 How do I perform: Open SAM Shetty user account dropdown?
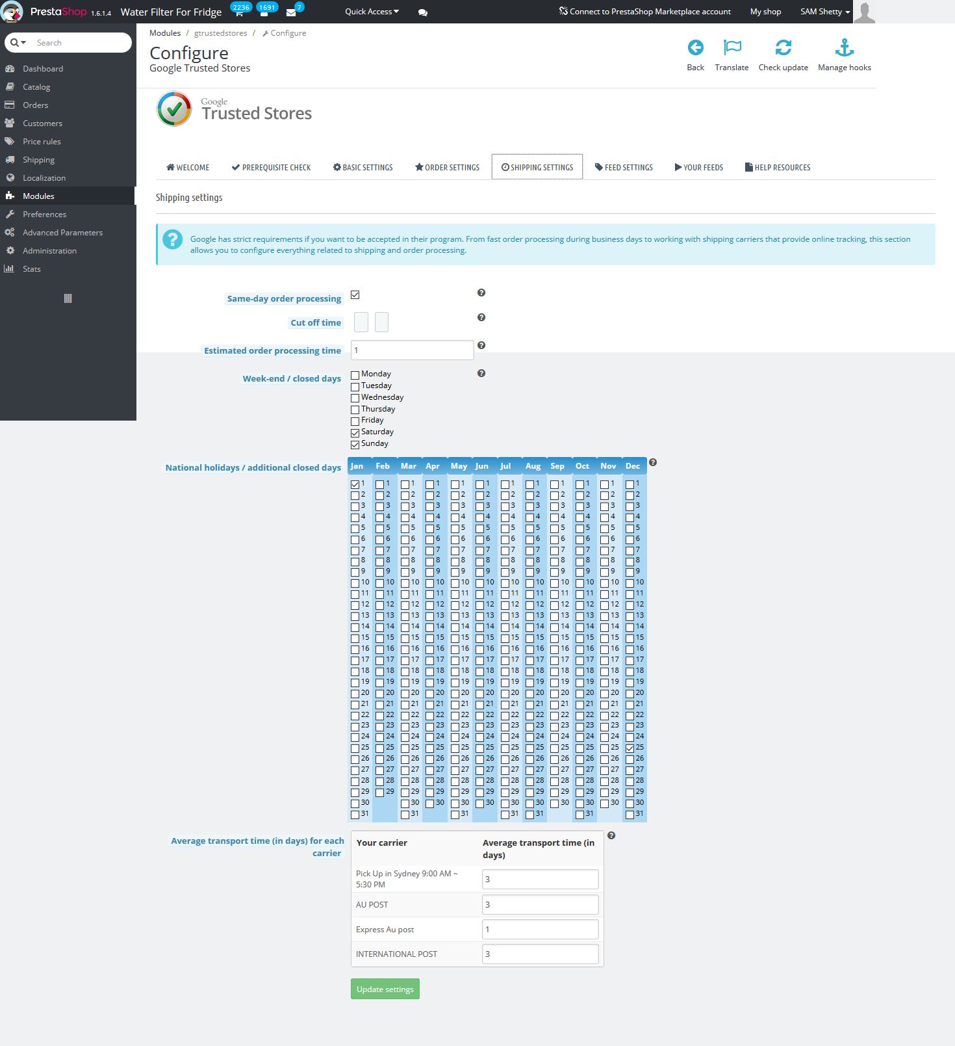point(824,12)
